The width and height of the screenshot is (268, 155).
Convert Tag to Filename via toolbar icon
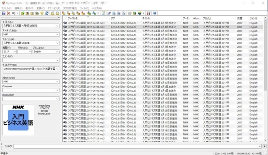[x=64, y=13]
